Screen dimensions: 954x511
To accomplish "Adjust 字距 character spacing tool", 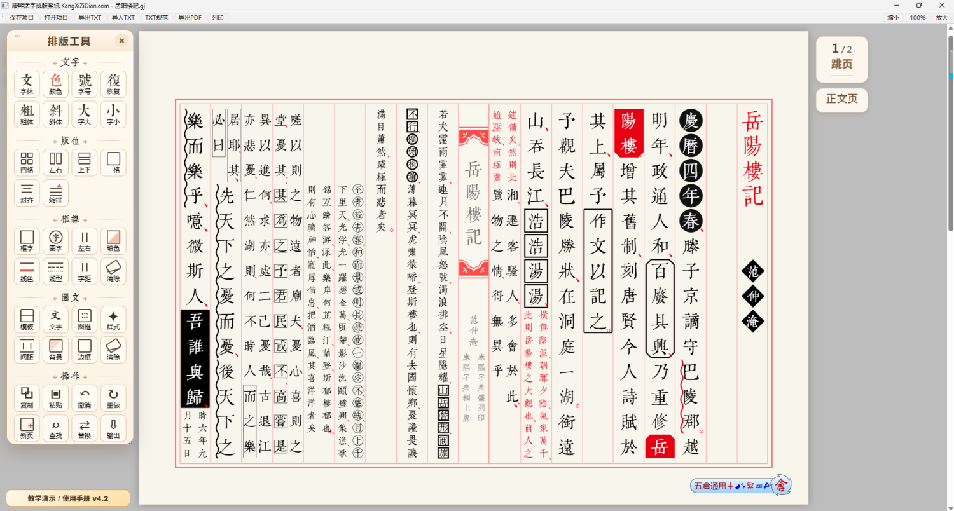I will pyautogui.click(x=85, y=271).
